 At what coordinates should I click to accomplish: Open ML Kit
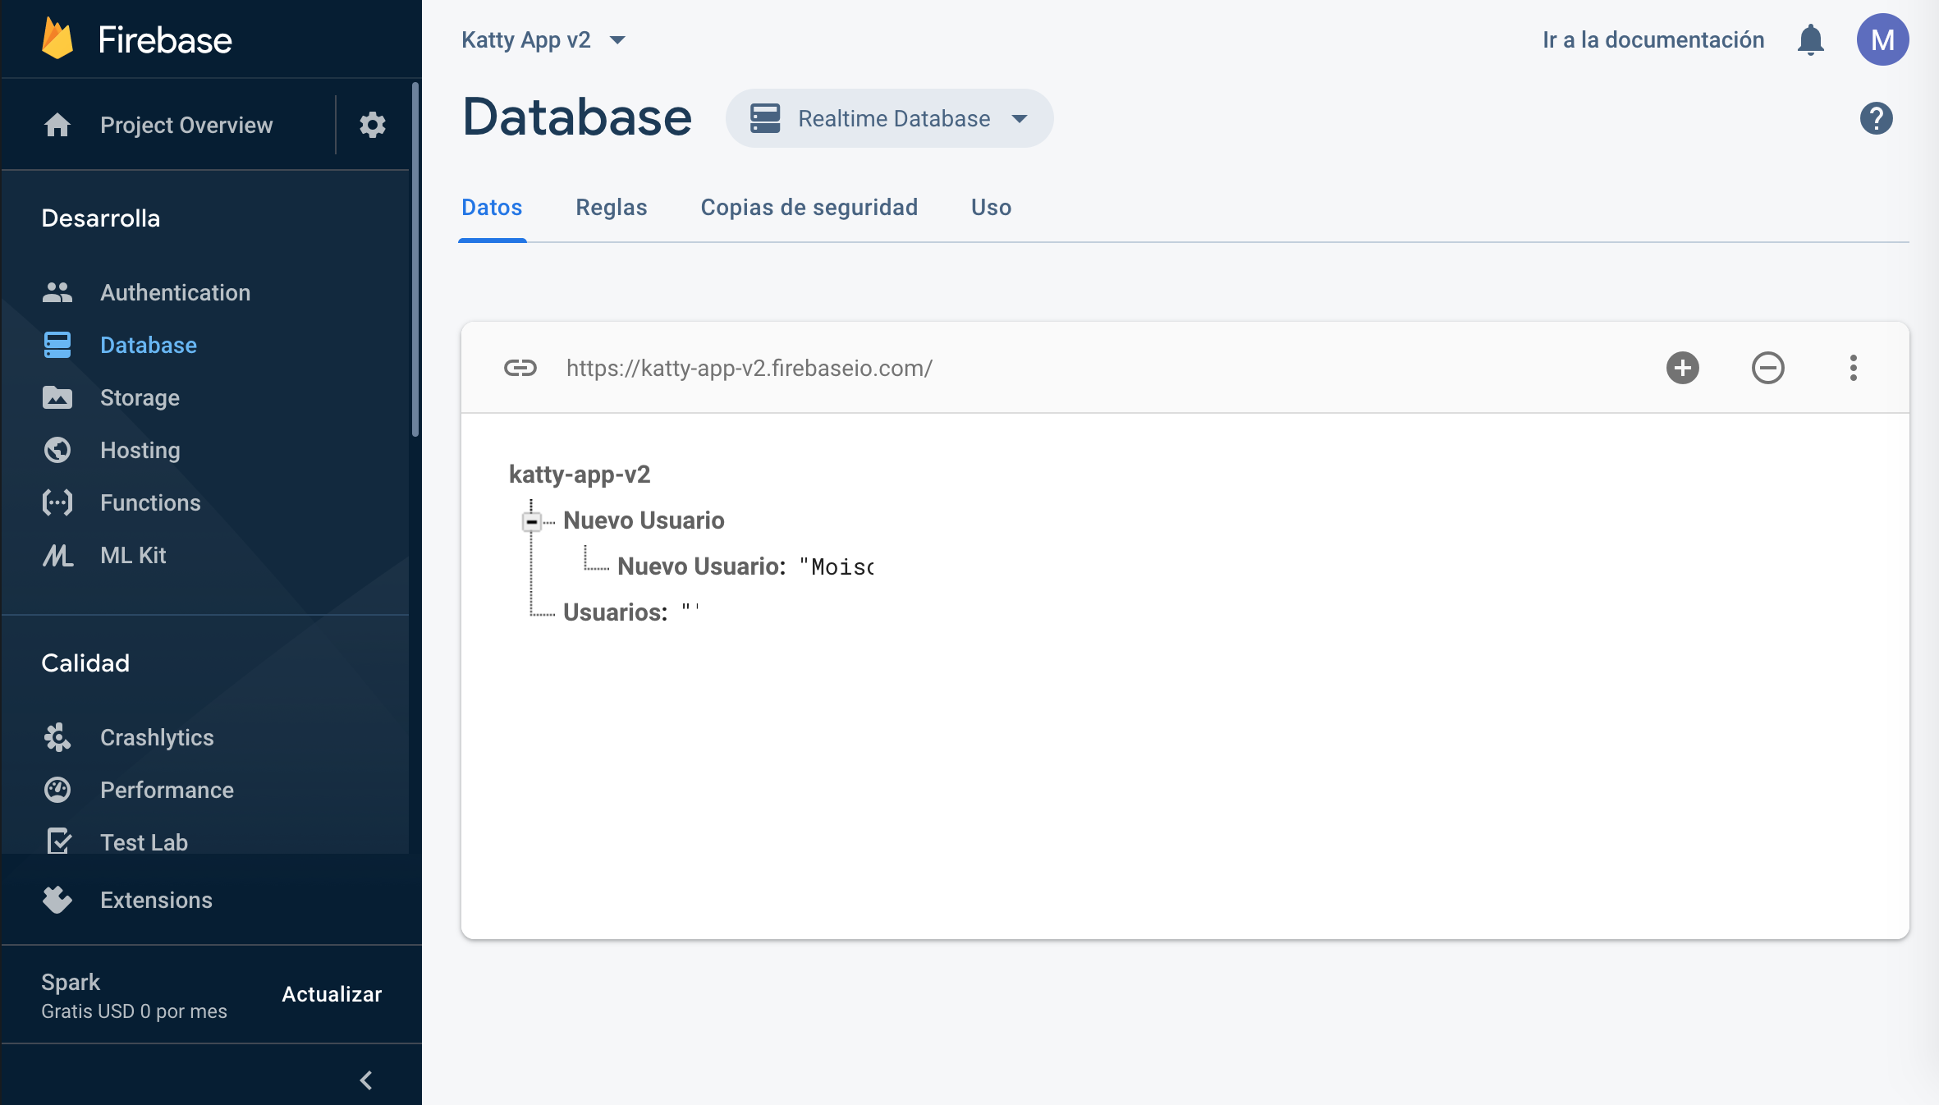click(x=132, y=555)
